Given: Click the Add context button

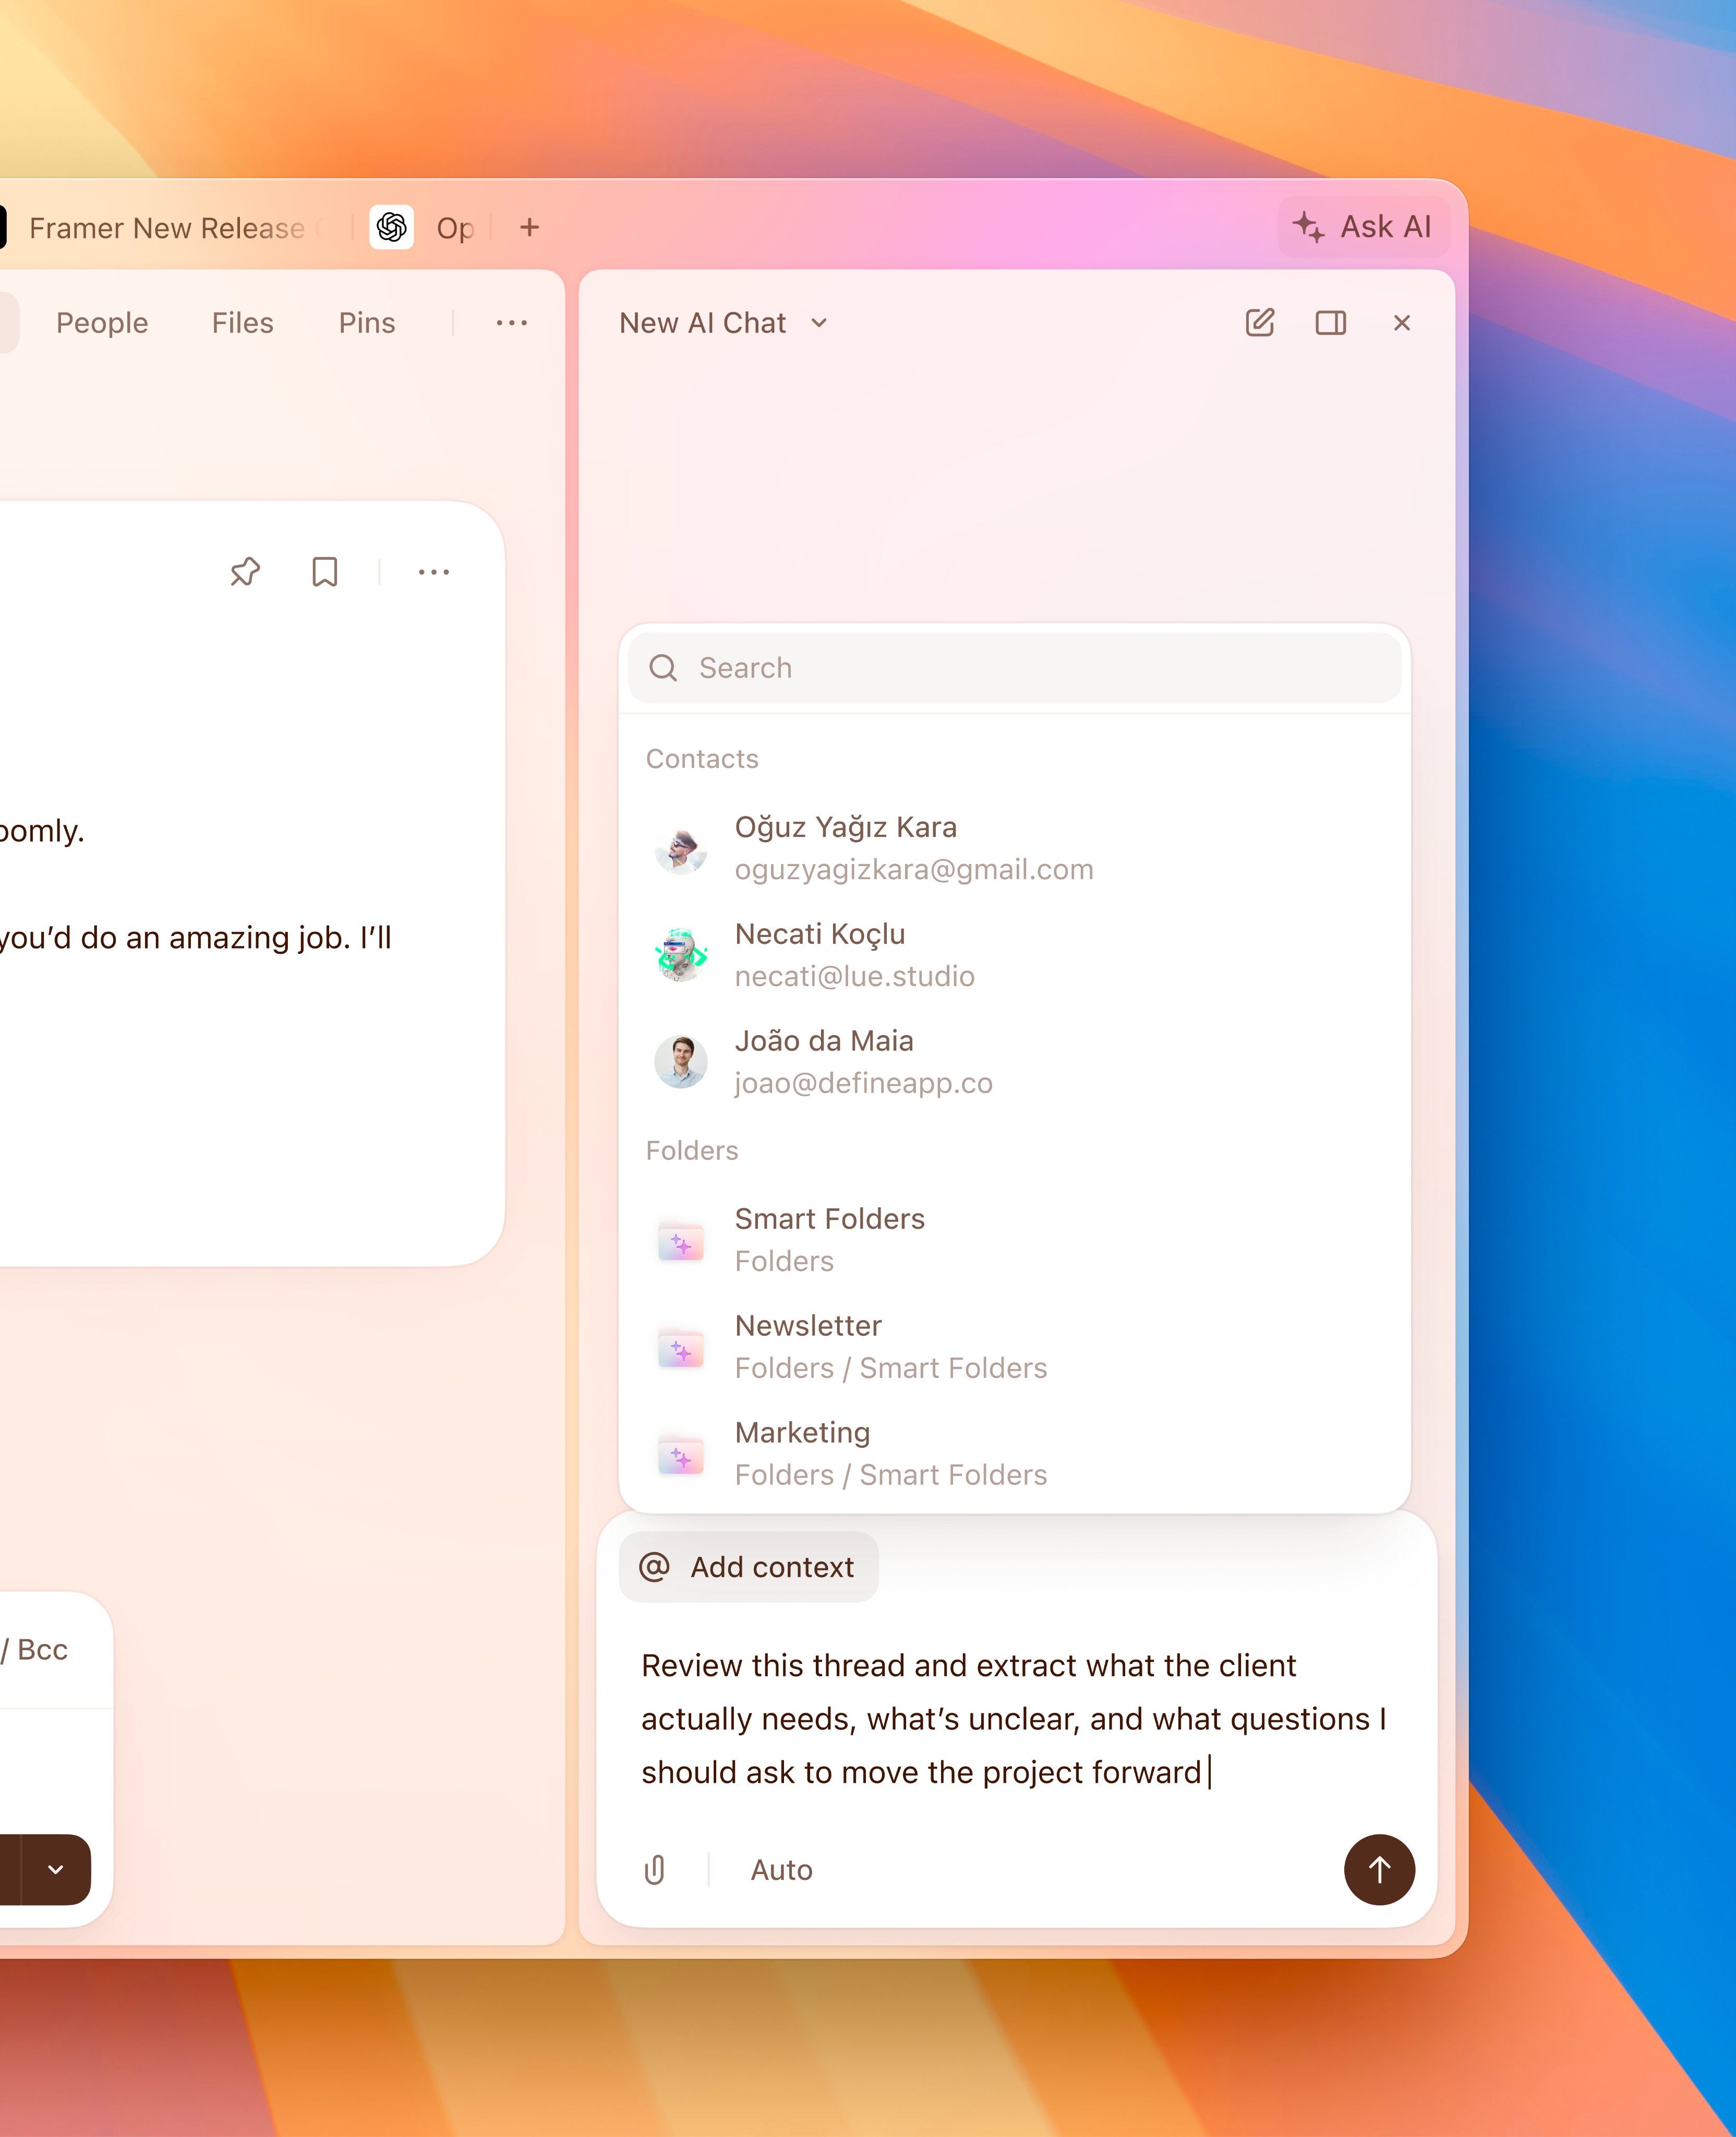Looking at the screenshot, I should click(x=748, y=1567).
